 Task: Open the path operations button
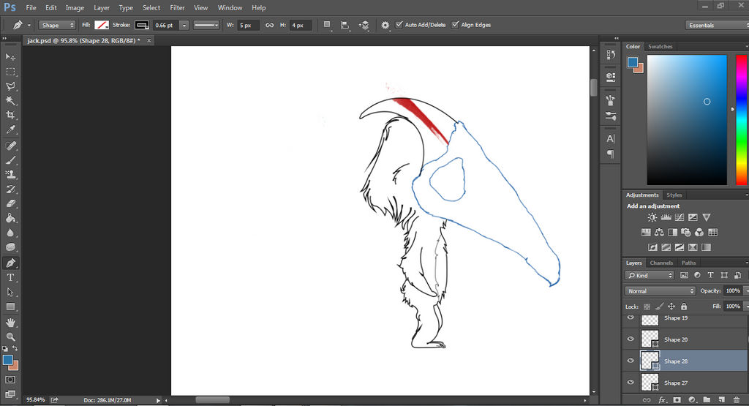tap(327, 25)
